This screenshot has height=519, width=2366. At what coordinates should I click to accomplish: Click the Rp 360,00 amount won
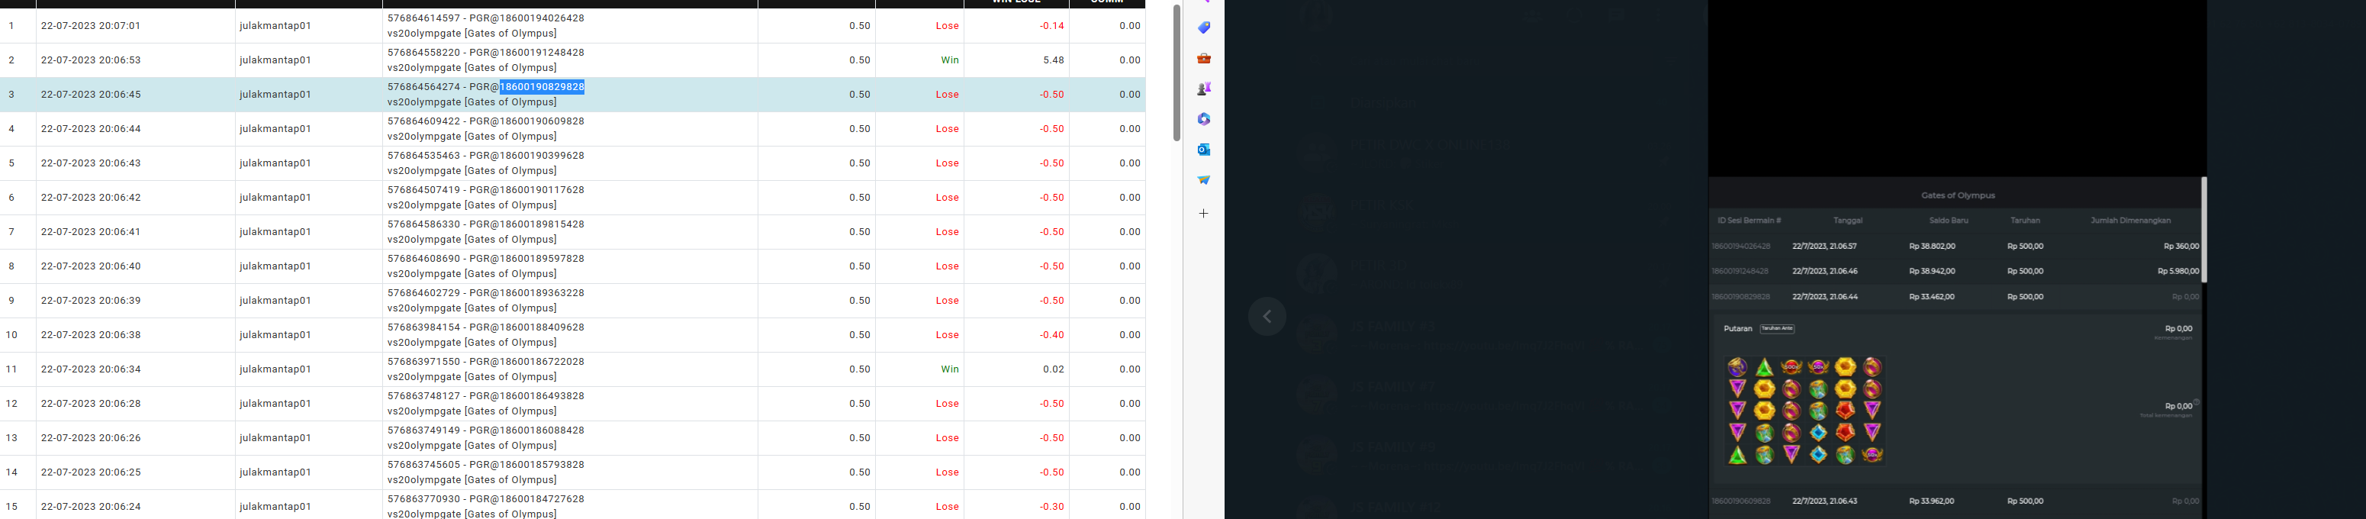point(2181,247)
